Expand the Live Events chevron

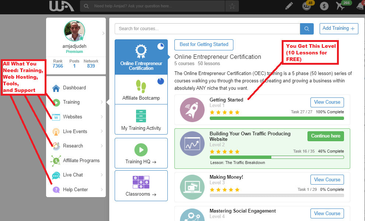click(102, 131)
